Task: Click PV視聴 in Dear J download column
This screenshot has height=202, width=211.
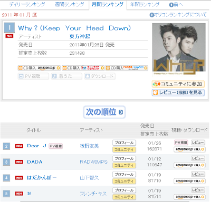Action: point(181,143)
